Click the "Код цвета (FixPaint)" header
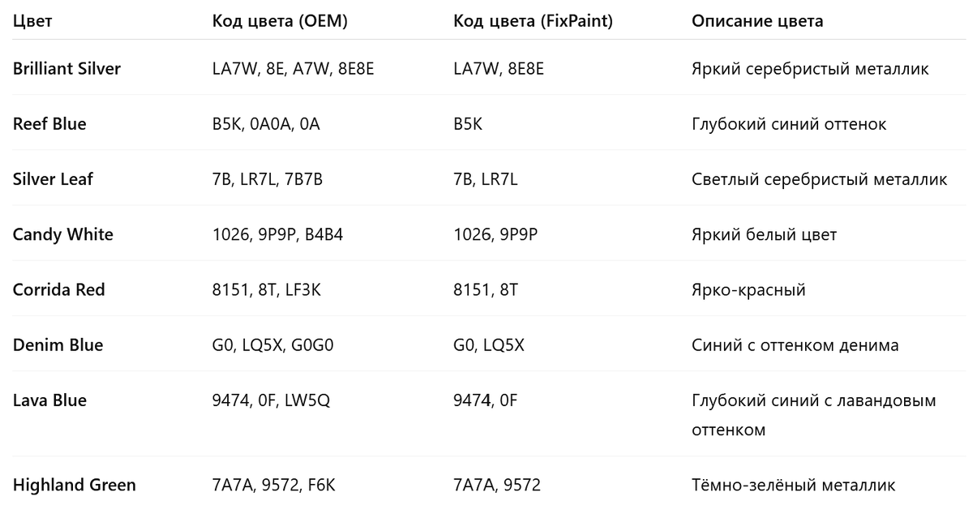The width and height of the screenshot is (973, 531). [x=533, y=21]
